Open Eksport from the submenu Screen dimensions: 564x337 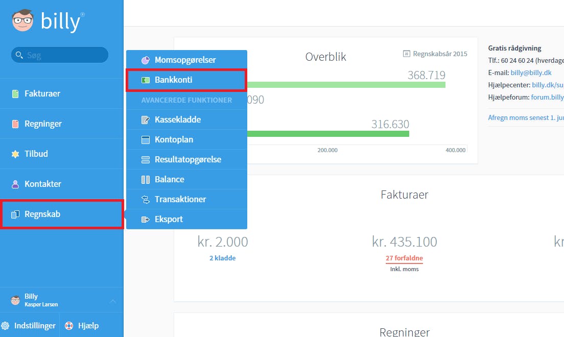coord(186,219)
